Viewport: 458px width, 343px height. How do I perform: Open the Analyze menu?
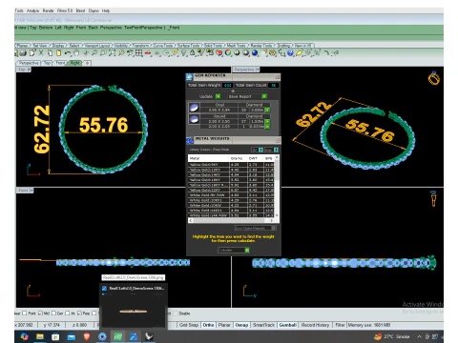click(x=32, y=10)
